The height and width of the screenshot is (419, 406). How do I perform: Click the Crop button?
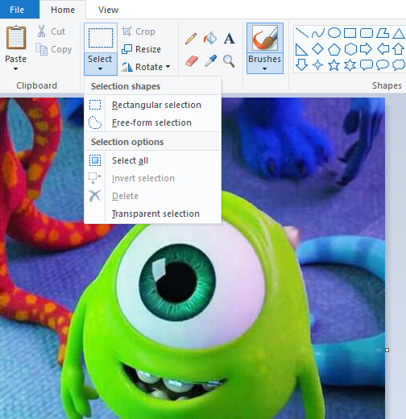139,31
